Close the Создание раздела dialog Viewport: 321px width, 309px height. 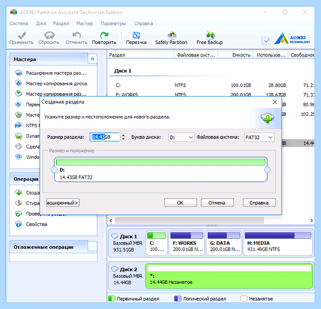[x=275, y=102]
